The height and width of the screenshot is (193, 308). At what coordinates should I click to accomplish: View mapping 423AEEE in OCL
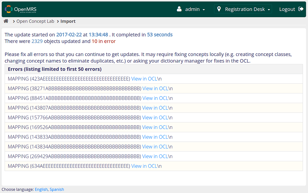[x=144, y=79]
